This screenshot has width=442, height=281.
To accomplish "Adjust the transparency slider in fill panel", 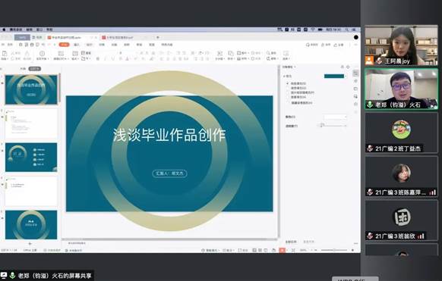I will tap(333, 126).
